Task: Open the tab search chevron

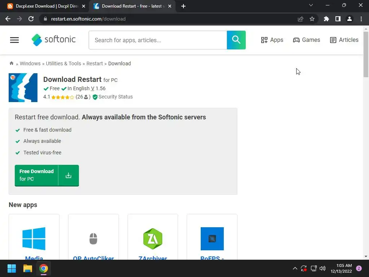Action: tap(311, 5)
